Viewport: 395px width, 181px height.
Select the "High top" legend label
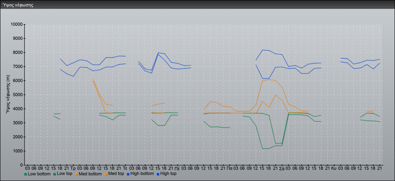point(168,174)
